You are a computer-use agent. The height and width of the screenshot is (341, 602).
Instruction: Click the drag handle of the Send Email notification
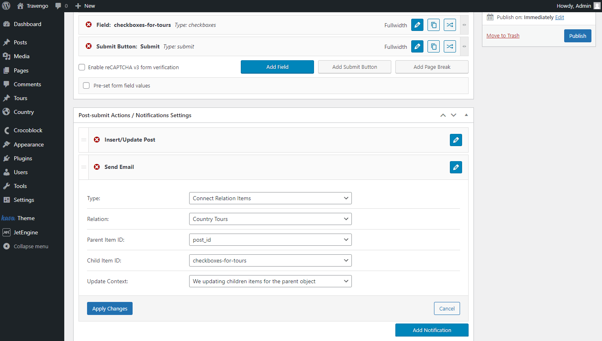[x=84, y=167]
